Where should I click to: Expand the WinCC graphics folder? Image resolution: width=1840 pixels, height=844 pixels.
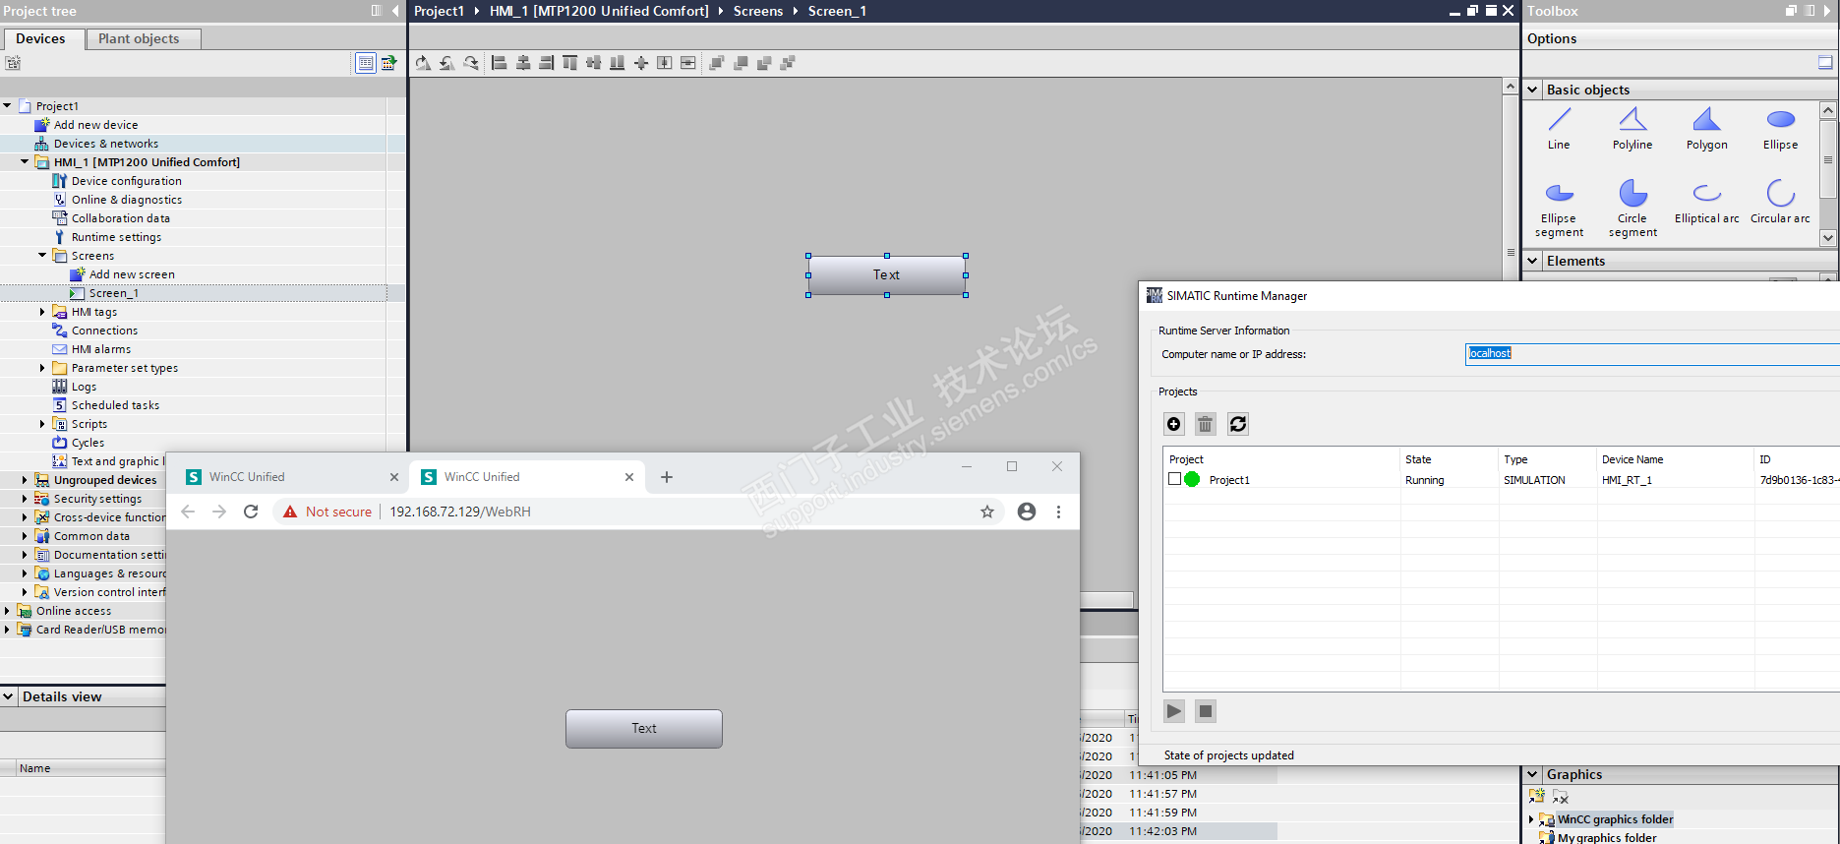1531,819
